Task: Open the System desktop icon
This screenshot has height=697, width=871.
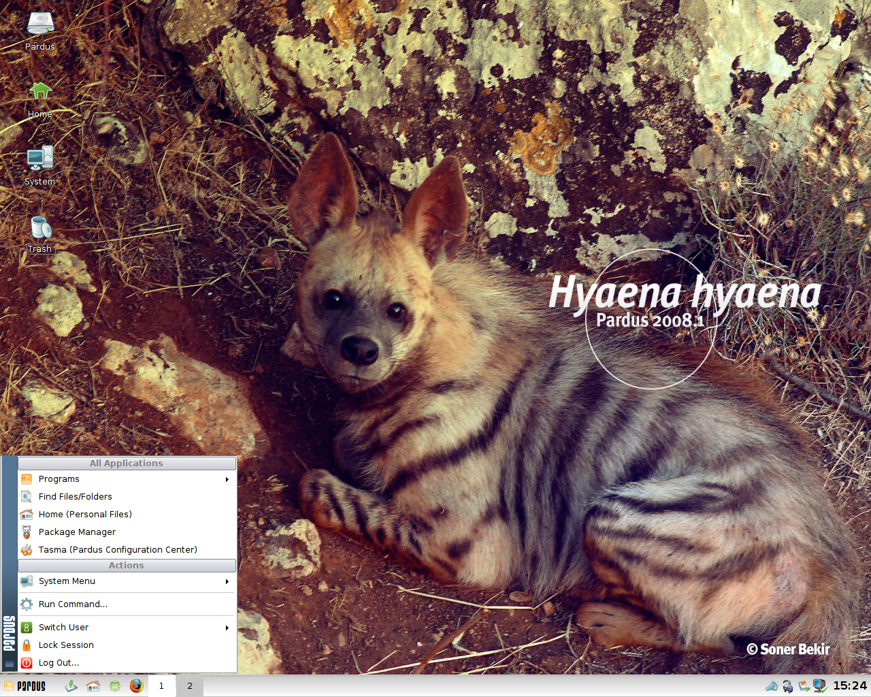Action: point(40,166)
